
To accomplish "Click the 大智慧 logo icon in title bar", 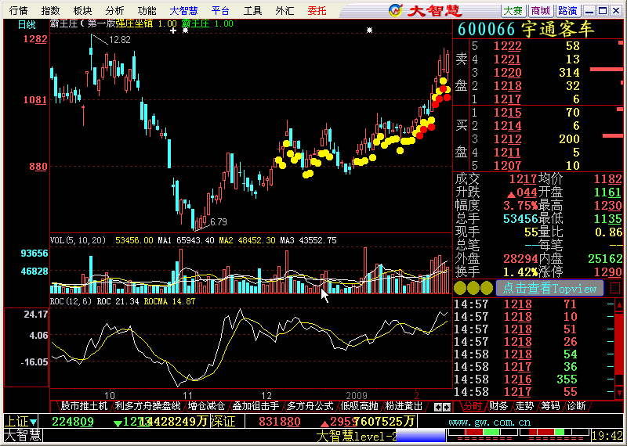I will pos(396,10).
